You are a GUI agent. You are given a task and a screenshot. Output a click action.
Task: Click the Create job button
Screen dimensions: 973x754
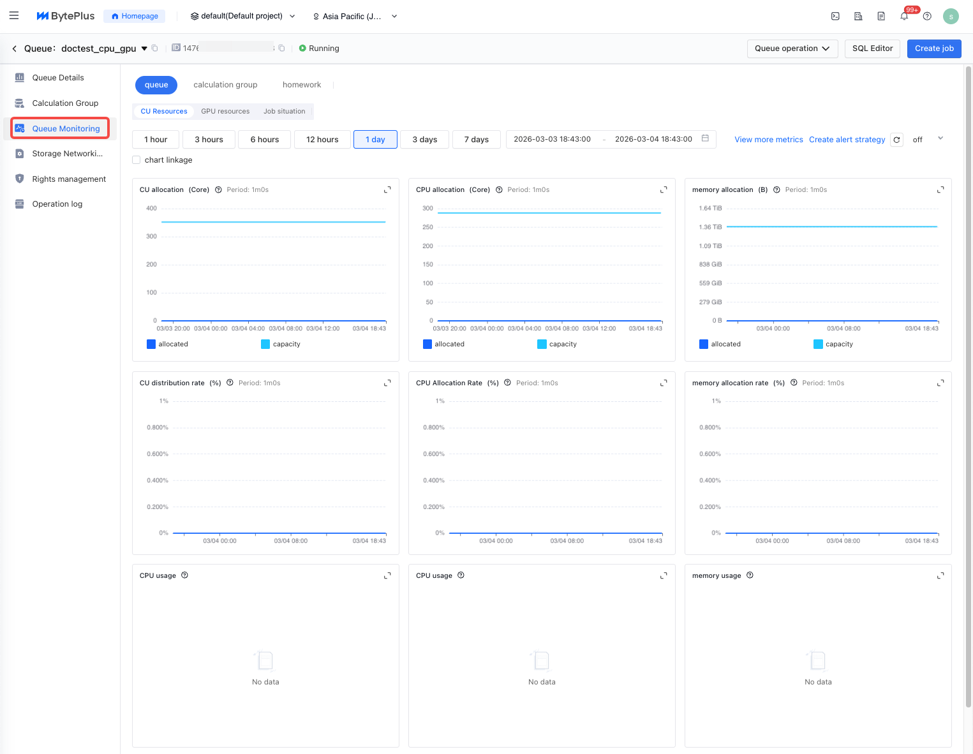tap(933, 48)
